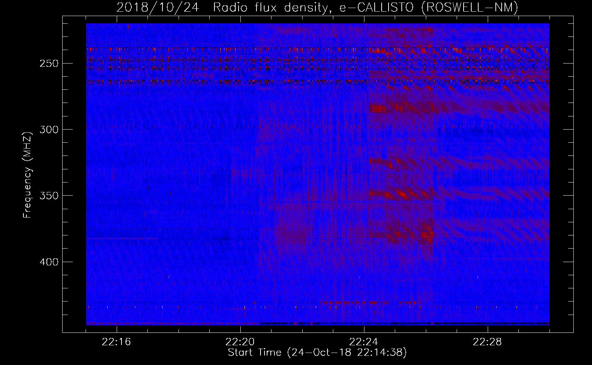Click the 22:24 time axis label
Viewport: 592px width, 365px height.
(364, 342)
